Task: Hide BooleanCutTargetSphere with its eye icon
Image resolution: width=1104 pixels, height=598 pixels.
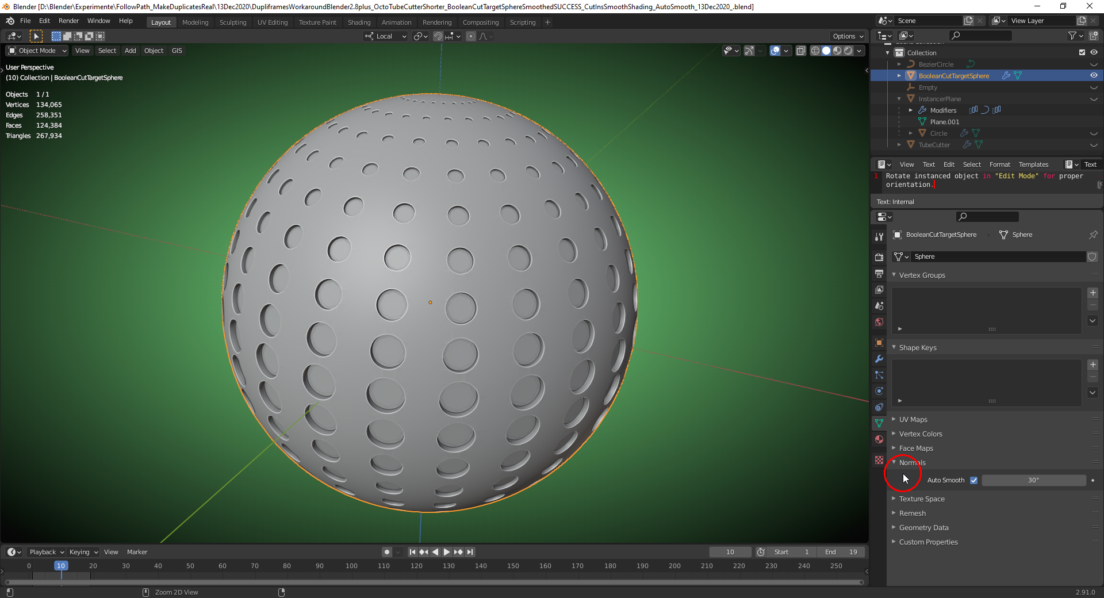Action: 1094,75
